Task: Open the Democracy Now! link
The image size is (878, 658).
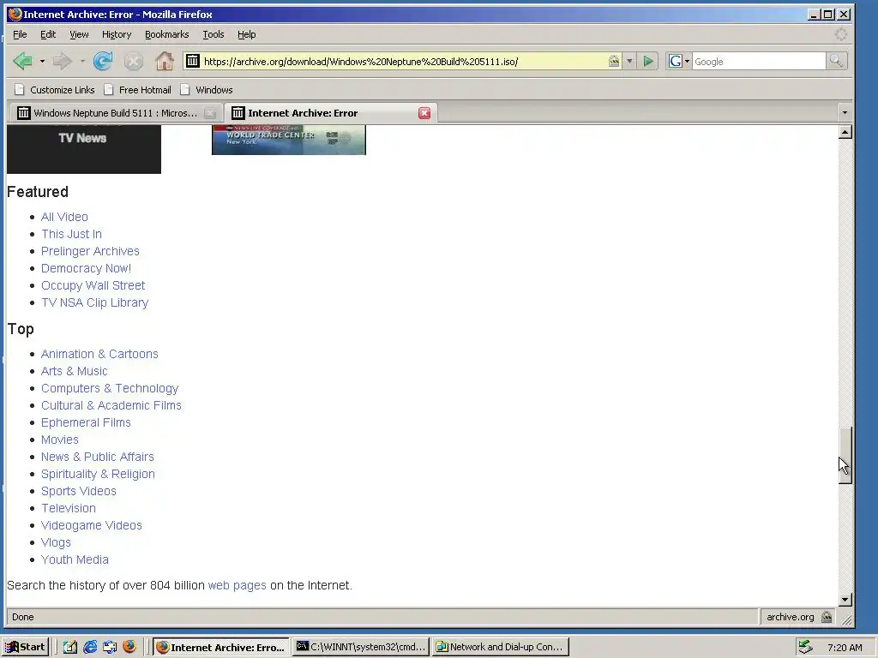Action: [x=86, y=268]
